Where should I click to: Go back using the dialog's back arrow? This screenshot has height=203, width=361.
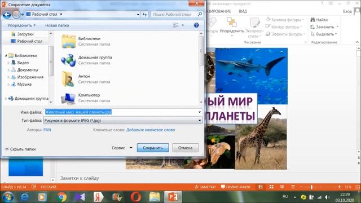pyautogui.click(x=7, y=15)
